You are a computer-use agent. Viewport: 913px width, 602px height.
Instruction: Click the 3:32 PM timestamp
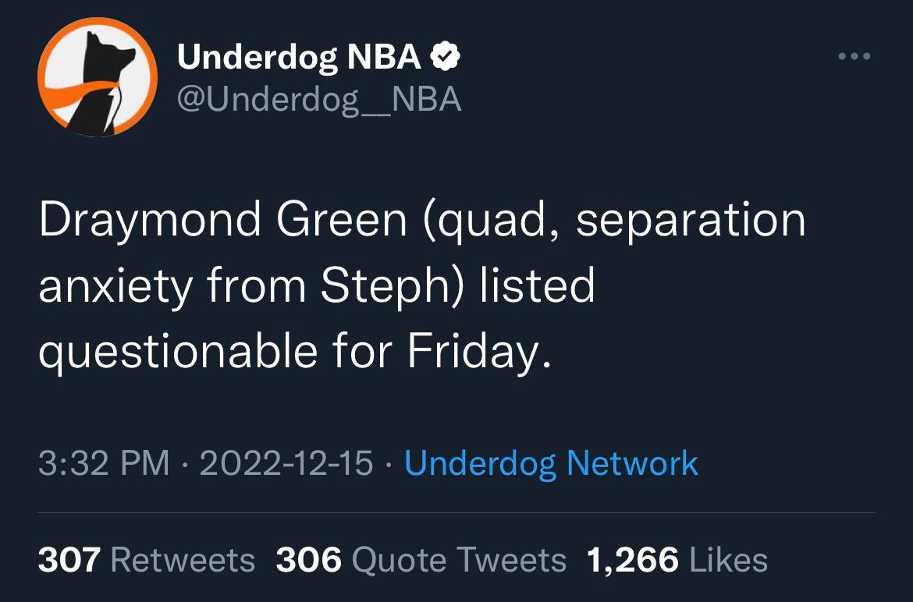[103, 462]
